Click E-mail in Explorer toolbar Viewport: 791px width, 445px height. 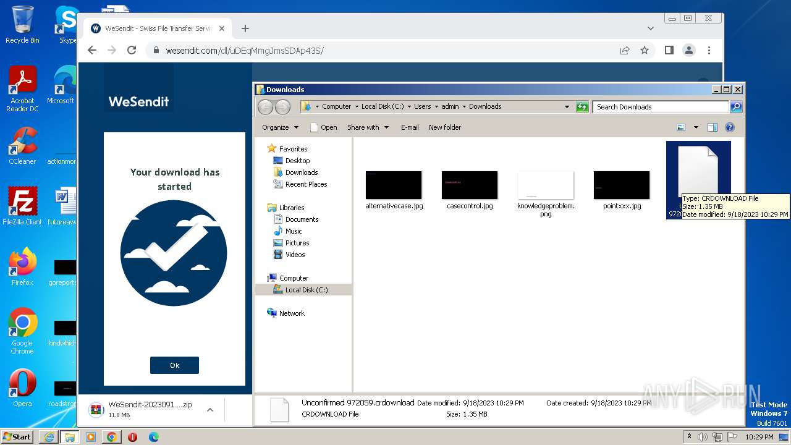coord(410,127)
